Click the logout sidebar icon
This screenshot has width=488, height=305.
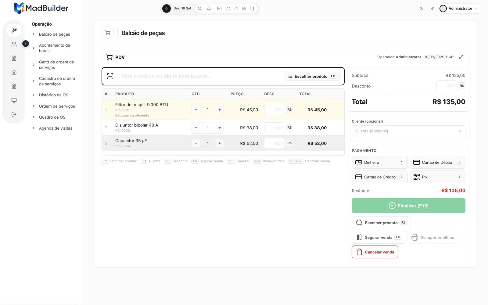pos(14,114)
